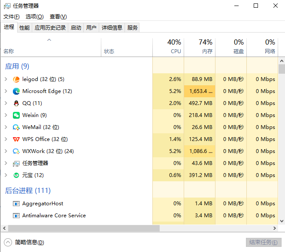285x252 pixels.
Task: Open the 文件(F) menu
Action: coord(12,17)
